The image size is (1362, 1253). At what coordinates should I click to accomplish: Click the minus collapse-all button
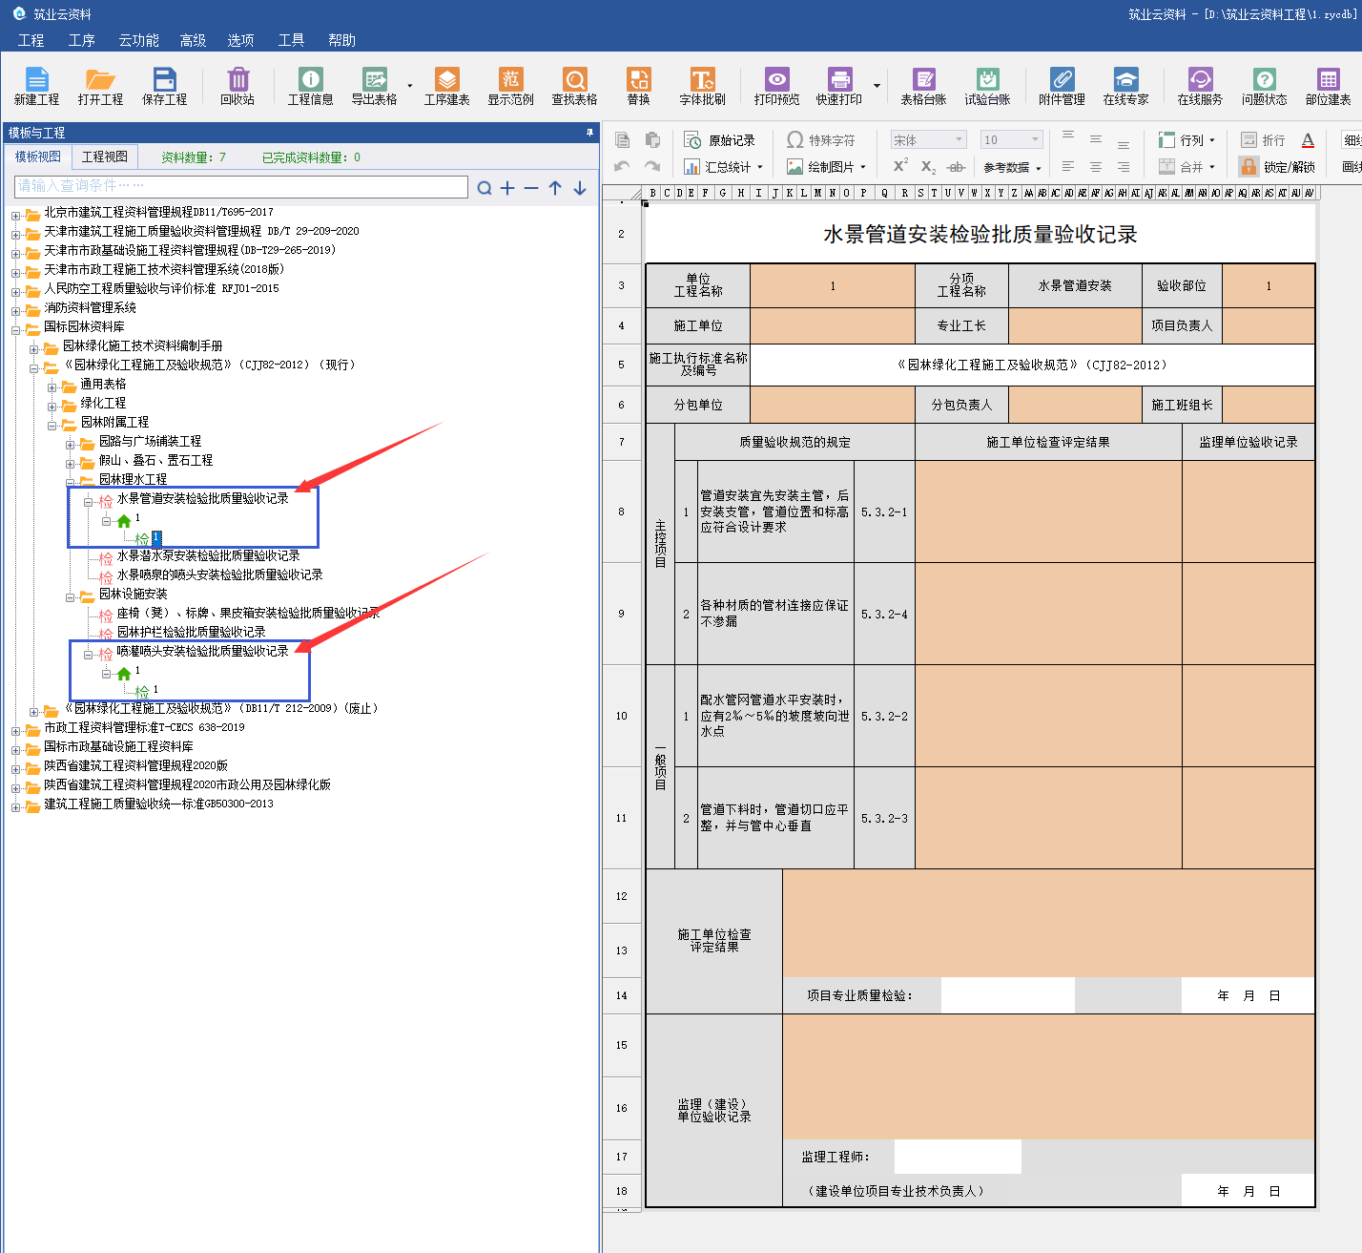coord(531,188)
